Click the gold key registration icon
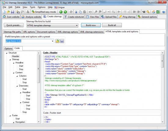Image resolution: width=168 pixels, height=131 pixels. click(148, 12)
